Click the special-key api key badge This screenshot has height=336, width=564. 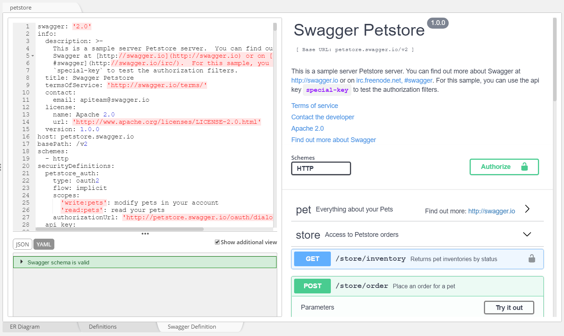[327, 90]
